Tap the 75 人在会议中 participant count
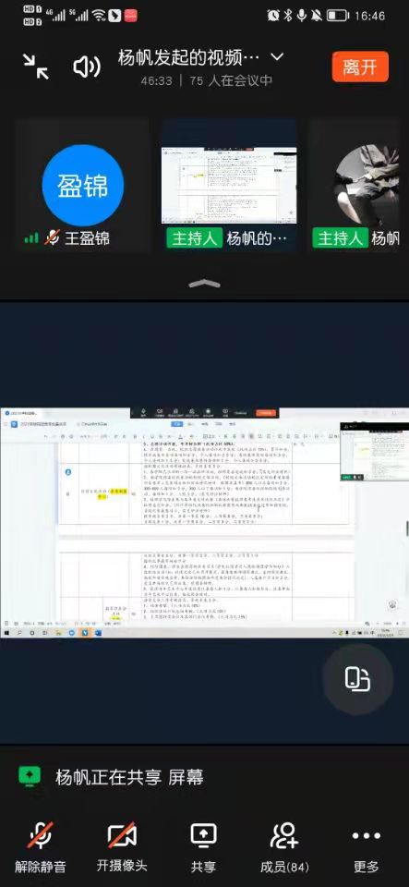The width and height of the screenshot is (409, 887). (x=231, y=81)
